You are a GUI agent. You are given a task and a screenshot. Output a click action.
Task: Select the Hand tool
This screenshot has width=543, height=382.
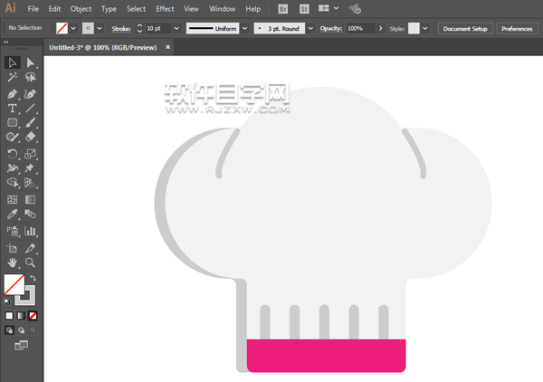click(13, 262)
